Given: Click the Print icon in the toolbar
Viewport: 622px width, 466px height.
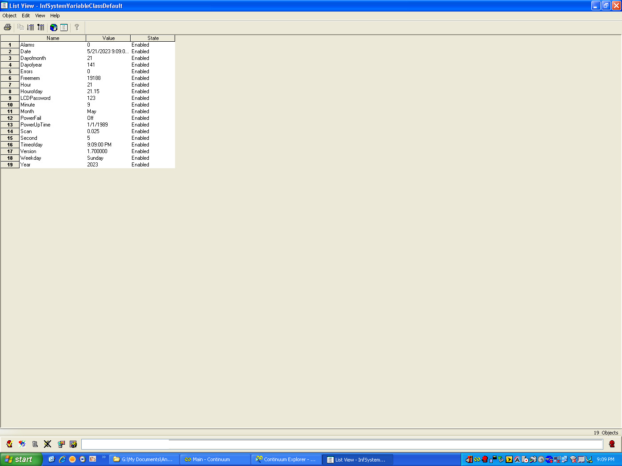Looking at the screenshot, I should (x=8, y=28).
